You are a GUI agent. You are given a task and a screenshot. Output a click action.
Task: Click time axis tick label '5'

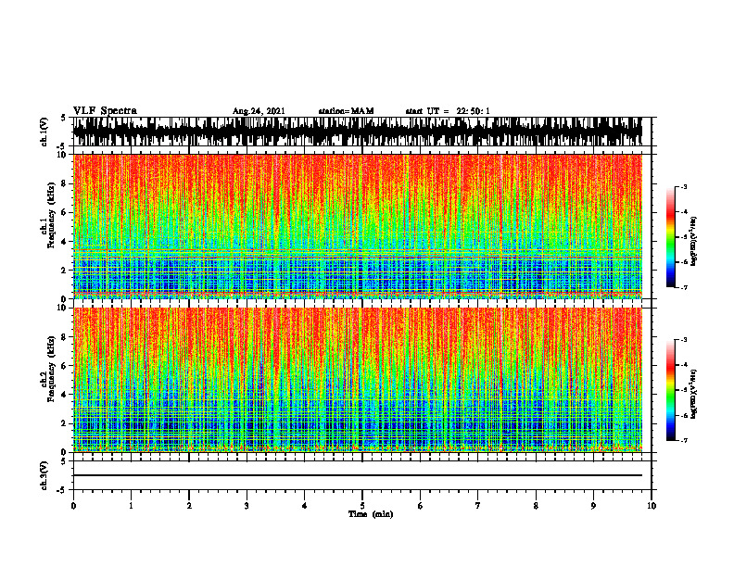[x=362, y=506]
